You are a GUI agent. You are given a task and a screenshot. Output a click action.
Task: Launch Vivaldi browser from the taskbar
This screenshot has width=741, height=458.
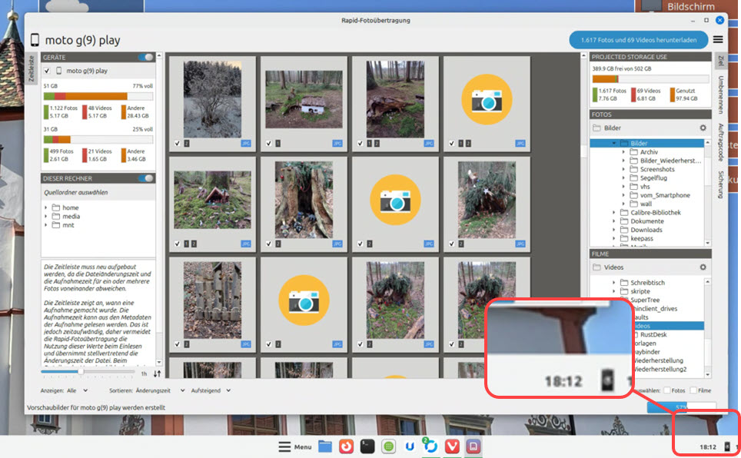coord(453,446)
